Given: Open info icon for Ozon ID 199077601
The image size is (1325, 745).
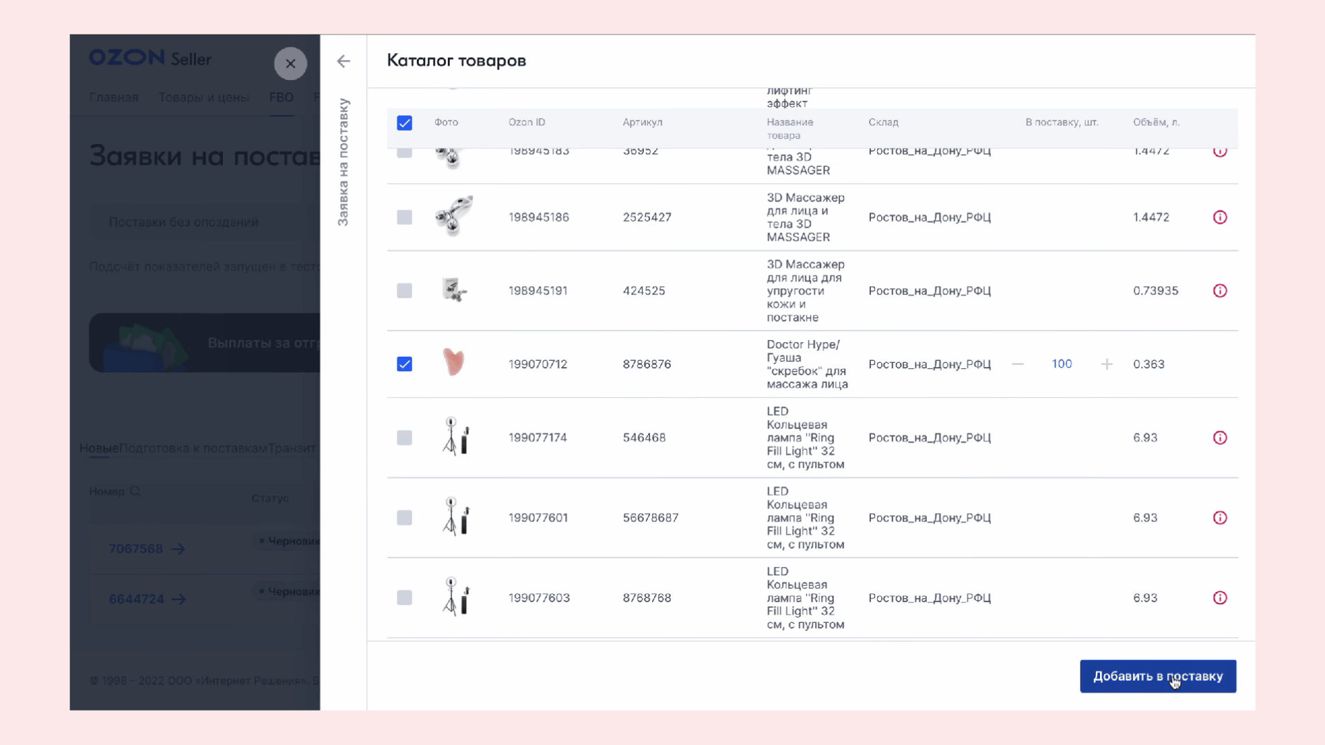Looking at the screenshot, I should coord(1219,517).
